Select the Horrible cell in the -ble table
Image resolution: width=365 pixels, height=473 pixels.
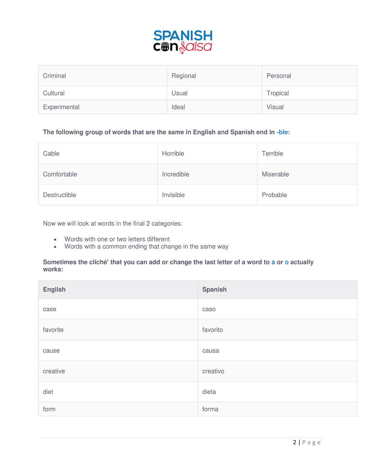pos(207,154)
